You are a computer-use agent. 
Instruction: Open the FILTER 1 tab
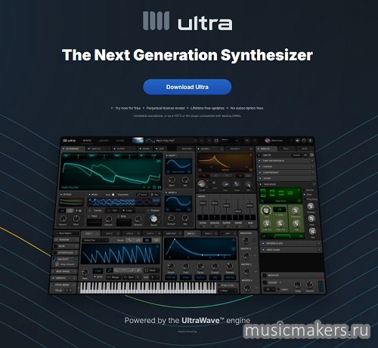(x=209, y=149)
